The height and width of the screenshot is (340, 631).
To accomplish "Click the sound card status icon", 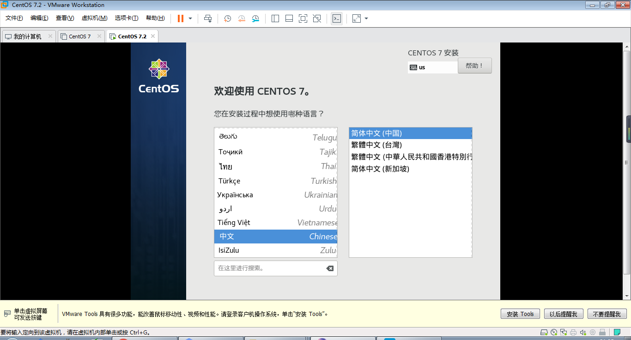I will tap(582, 332).
